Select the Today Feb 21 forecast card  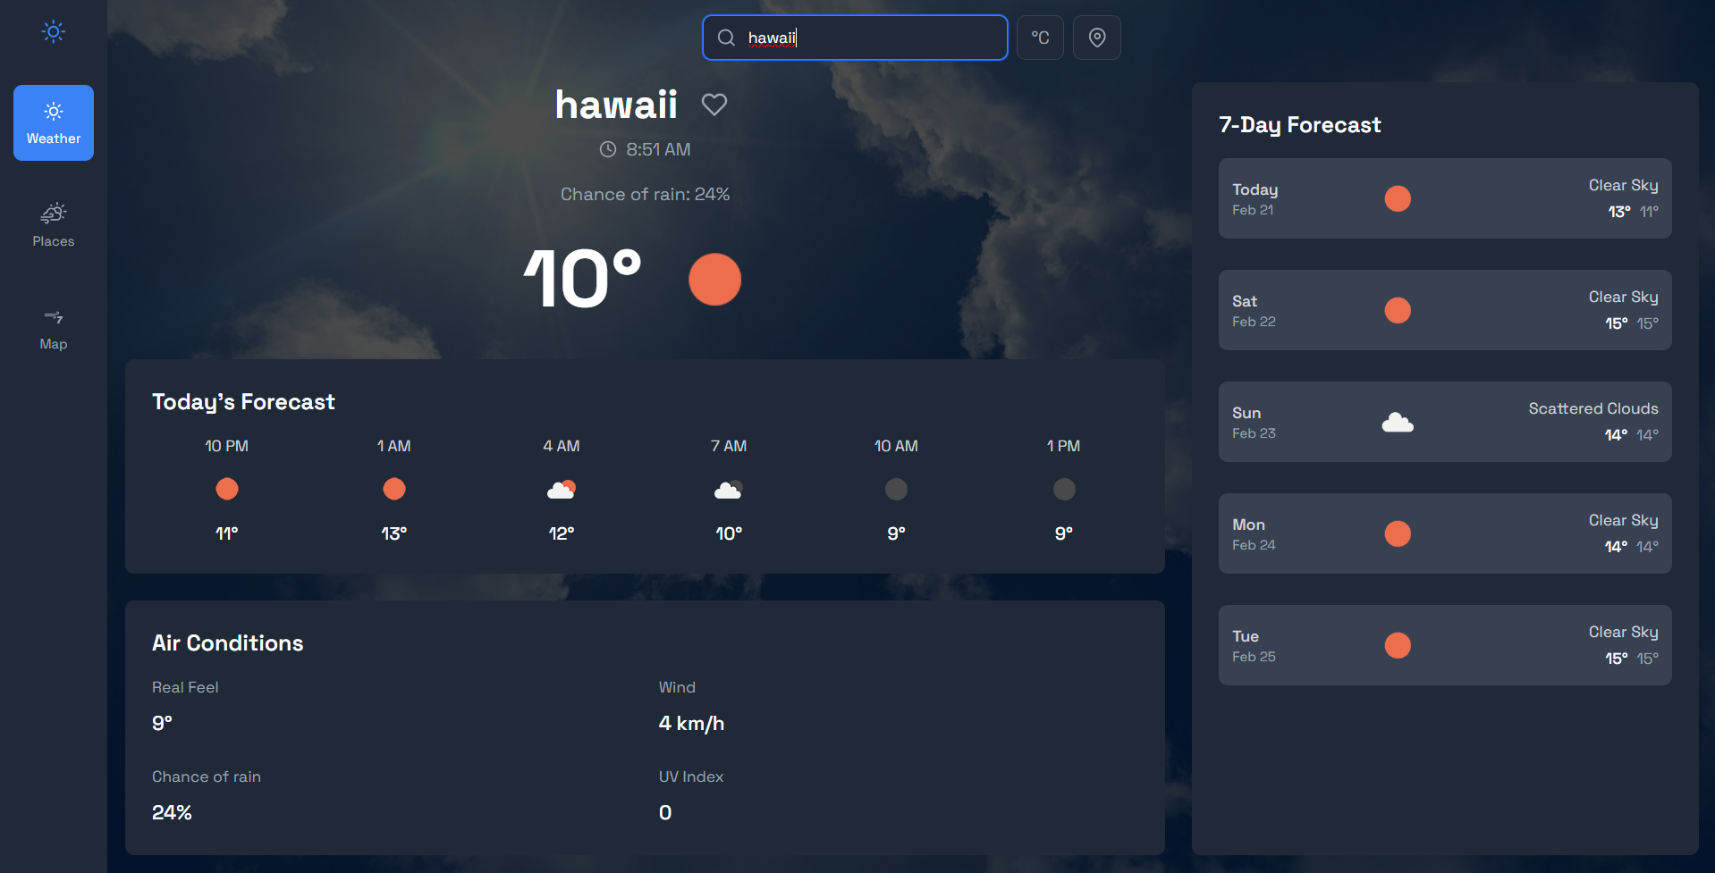[1445, 198]
